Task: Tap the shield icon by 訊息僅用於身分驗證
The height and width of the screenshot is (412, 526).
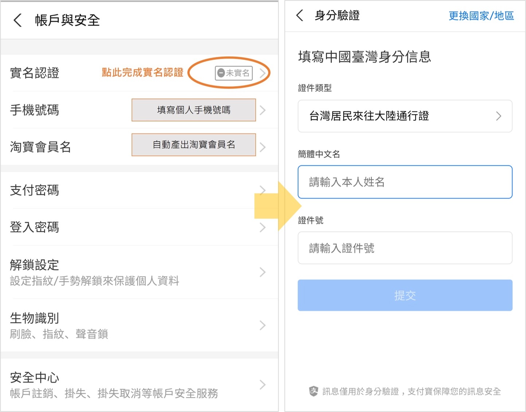Action: coord(313,391)
